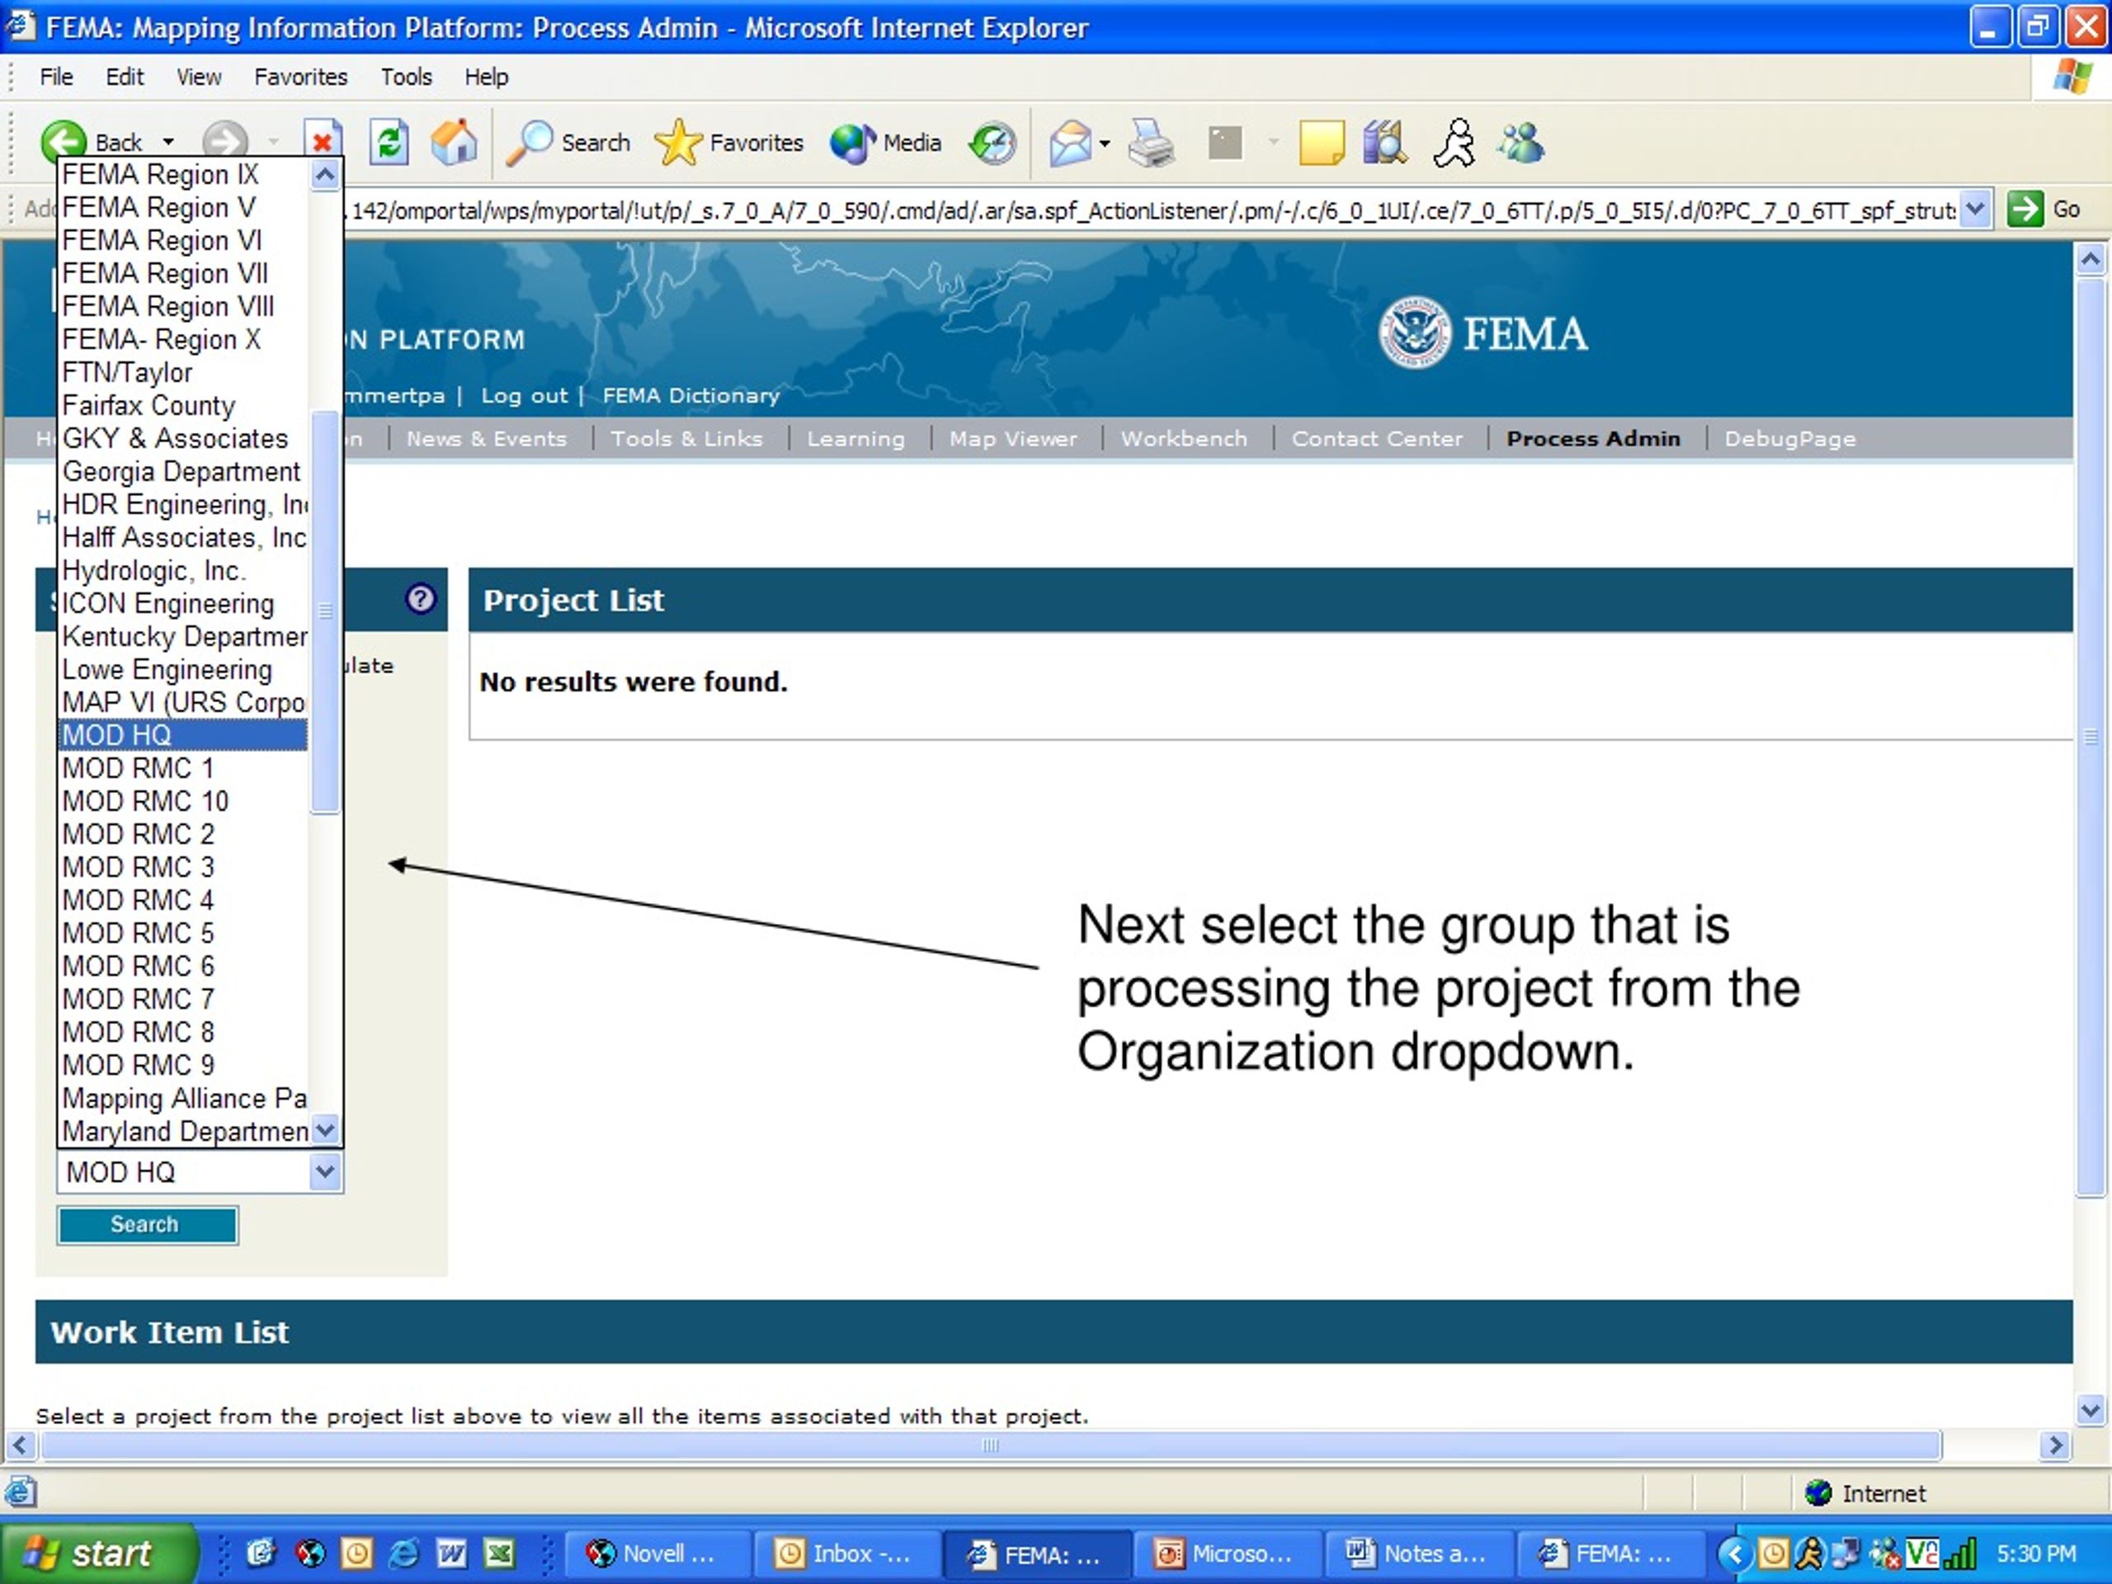This screenshot has height=1584, width=2112.
Task: Open the DebugPage tab
Action: (x=1790, y=438)
